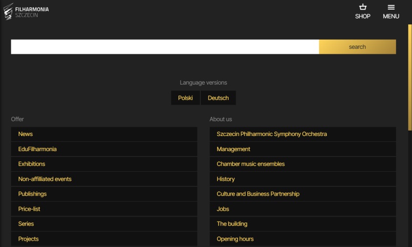View the Series section

click(x=26, y=224)
